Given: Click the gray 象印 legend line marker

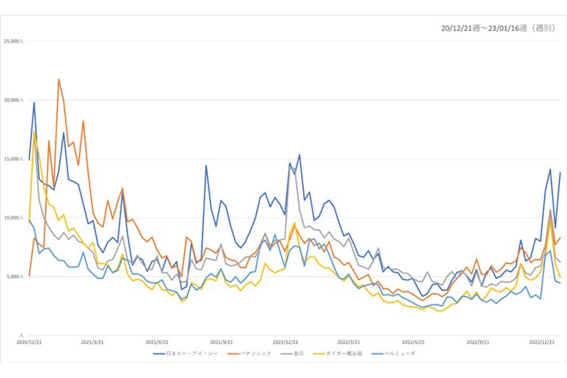Looking at the screenshot, I should click(284, 352).
